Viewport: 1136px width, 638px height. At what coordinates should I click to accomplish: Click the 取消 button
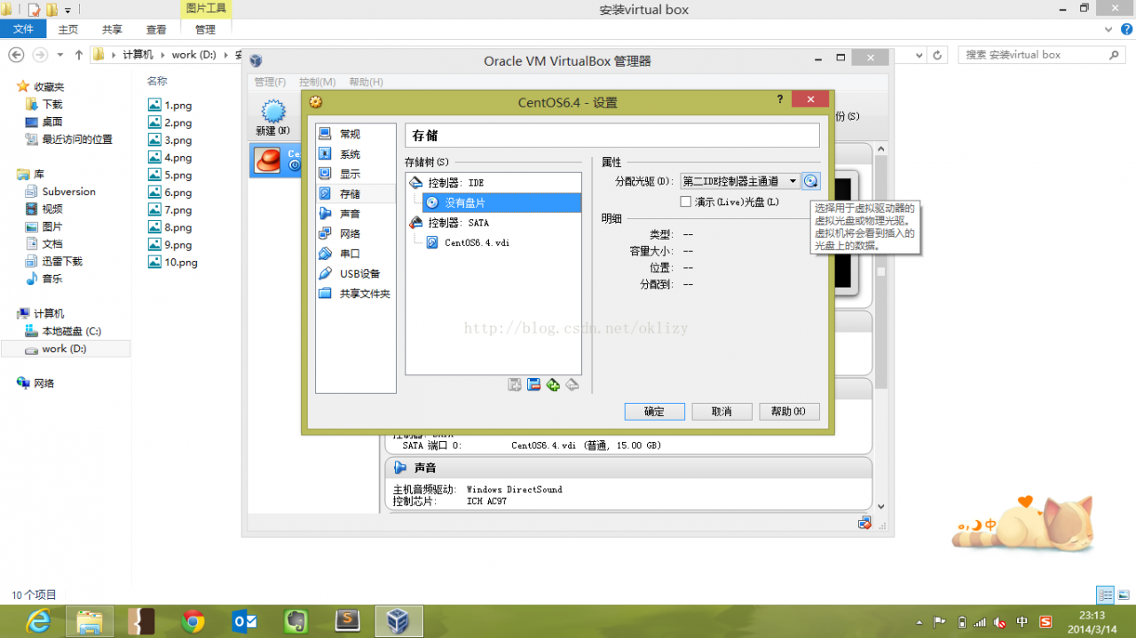[722, 412]
